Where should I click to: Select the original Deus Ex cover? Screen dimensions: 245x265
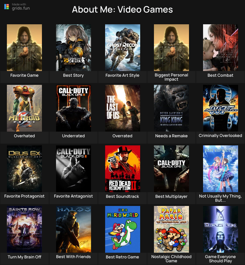pyautogui.click(x=220, y=229)
